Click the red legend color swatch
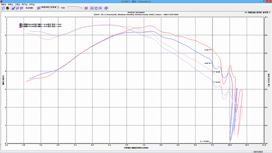Image resolution: width=272 pixels, height=153 pixels. pos(20,27)
